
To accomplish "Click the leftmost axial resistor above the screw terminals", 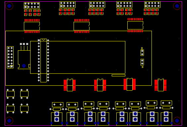I will tap(57, 109).
